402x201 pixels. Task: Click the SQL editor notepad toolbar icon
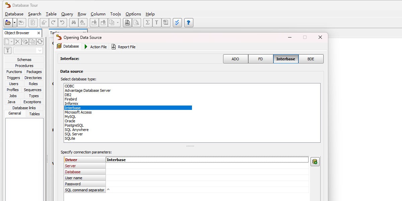click(33, 23)
